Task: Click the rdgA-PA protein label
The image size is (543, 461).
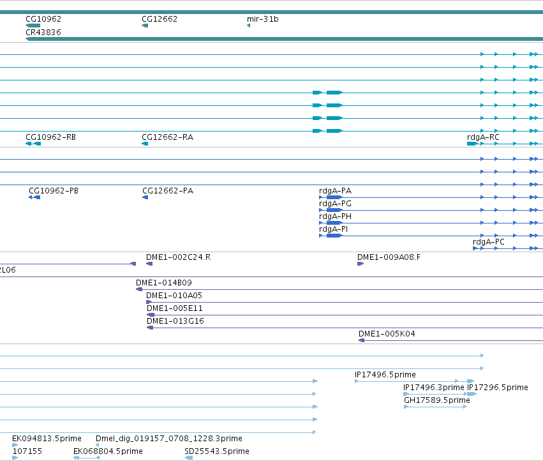Action: 335,191
